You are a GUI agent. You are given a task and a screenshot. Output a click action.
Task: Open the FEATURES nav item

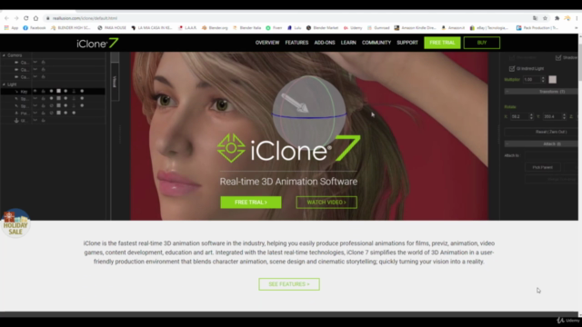(296, 43)
